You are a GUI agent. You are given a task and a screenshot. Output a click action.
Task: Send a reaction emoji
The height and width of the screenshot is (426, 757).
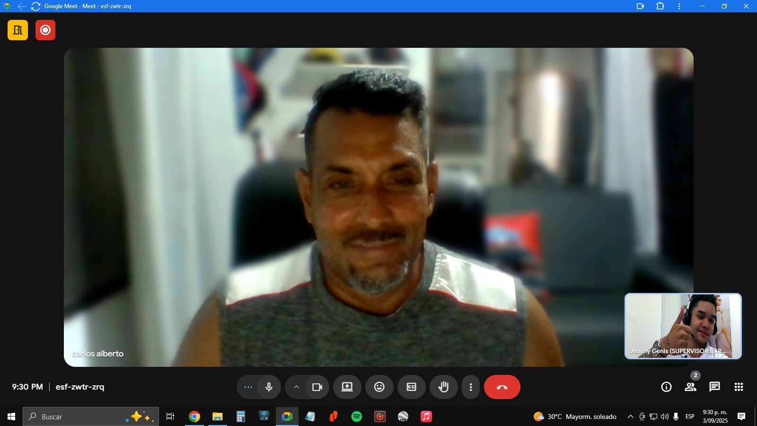379,387
